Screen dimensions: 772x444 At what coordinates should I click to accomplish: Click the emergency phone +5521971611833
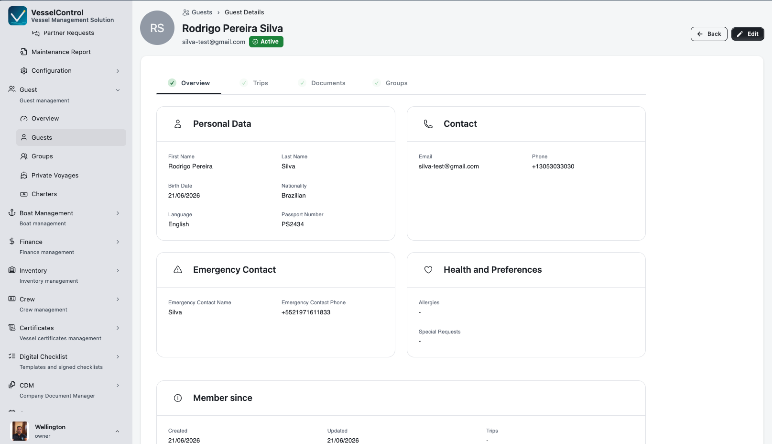coord(306,312)
